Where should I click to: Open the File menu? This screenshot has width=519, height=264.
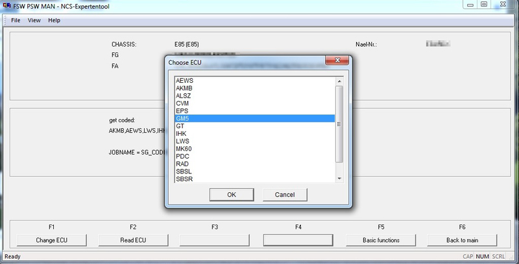[16, 20]
